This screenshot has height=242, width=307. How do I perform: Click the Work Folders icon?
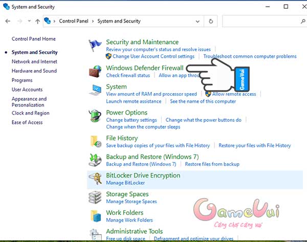pos(96,216)
